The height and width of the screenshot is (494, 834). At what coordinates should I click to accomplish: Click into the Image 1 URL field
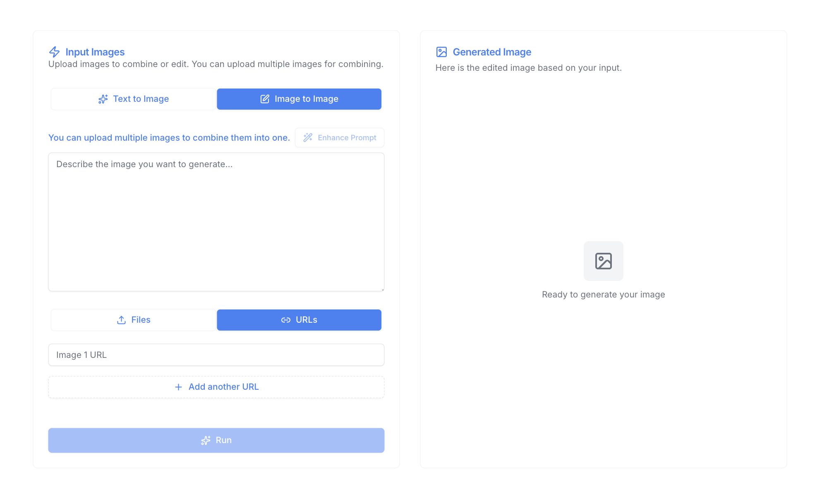[216, 355]
